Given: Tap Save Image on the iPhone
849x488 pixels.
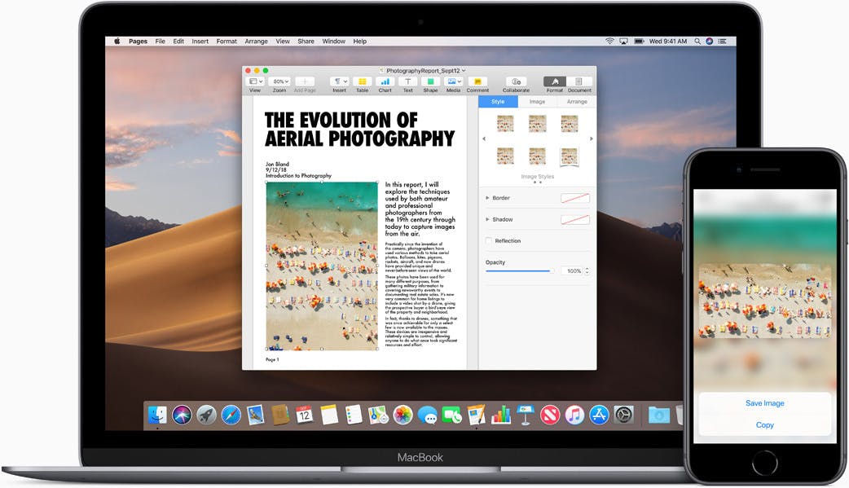Looking at the screenshot, I should (764, 403).
